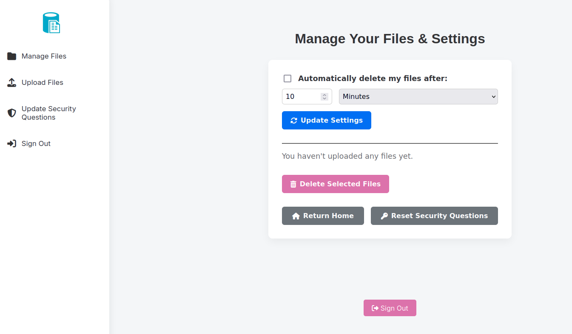
Task: Open the Minutes time unit dropdown
Action: tap(418, 96)
